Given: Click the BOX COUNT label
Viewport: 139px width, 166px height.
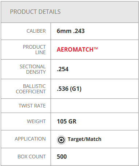Looking at the screenshot, I should coord(32,157).
